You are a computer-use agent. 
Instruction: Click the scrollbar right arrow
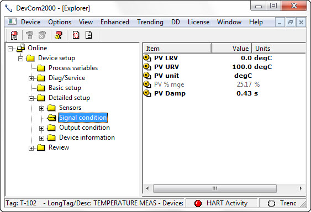(301, 188)
